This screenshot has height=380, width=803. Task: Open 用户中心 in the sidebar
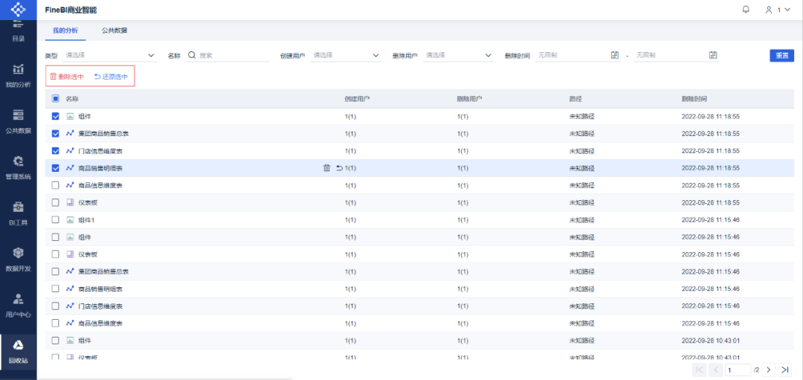point(18,305)
